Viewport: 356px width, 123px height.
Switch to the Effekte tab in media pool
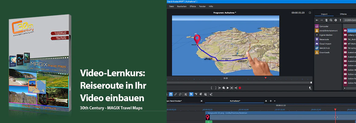click(343, 14)
